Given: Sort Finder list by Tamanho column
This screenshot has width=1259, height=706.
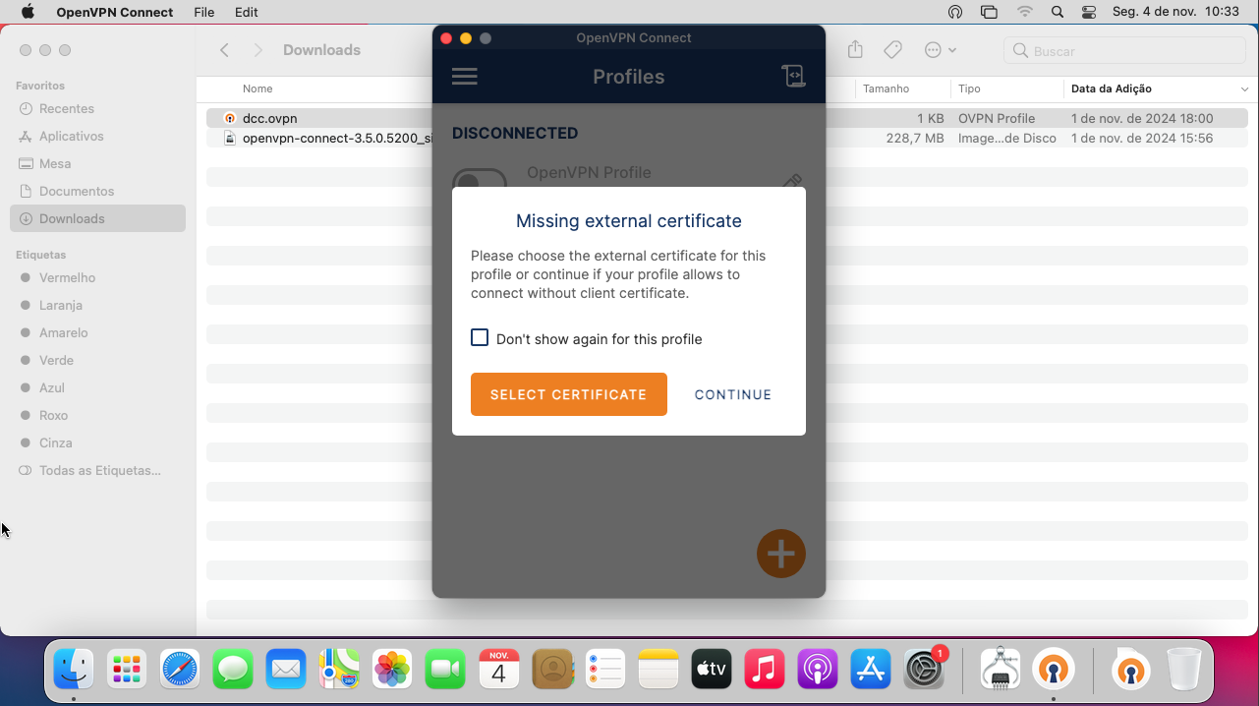Looking at the screenshot, I should (x=886, y=88).
